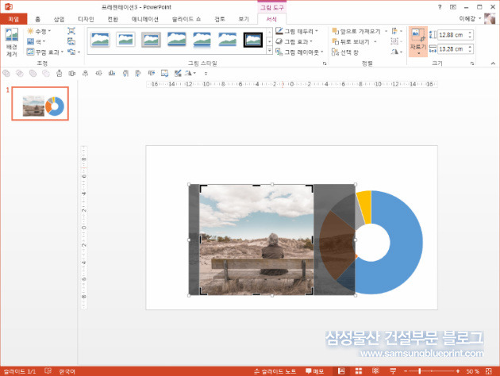Switch to the Review (검토) tab
The width and height of the screenshot is (500, 376).
click(220, 19)
